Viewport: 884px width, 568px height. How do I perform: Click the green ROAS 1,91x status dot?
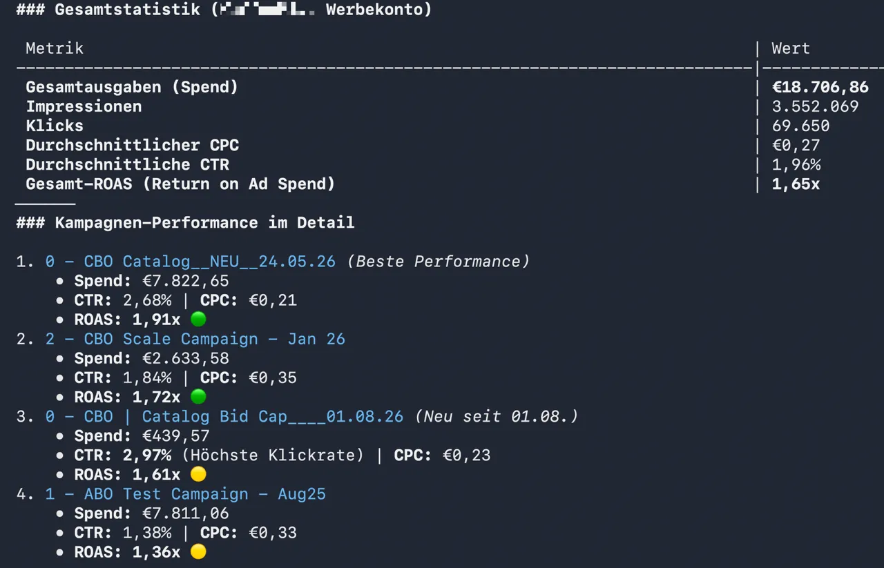(198, 320)
